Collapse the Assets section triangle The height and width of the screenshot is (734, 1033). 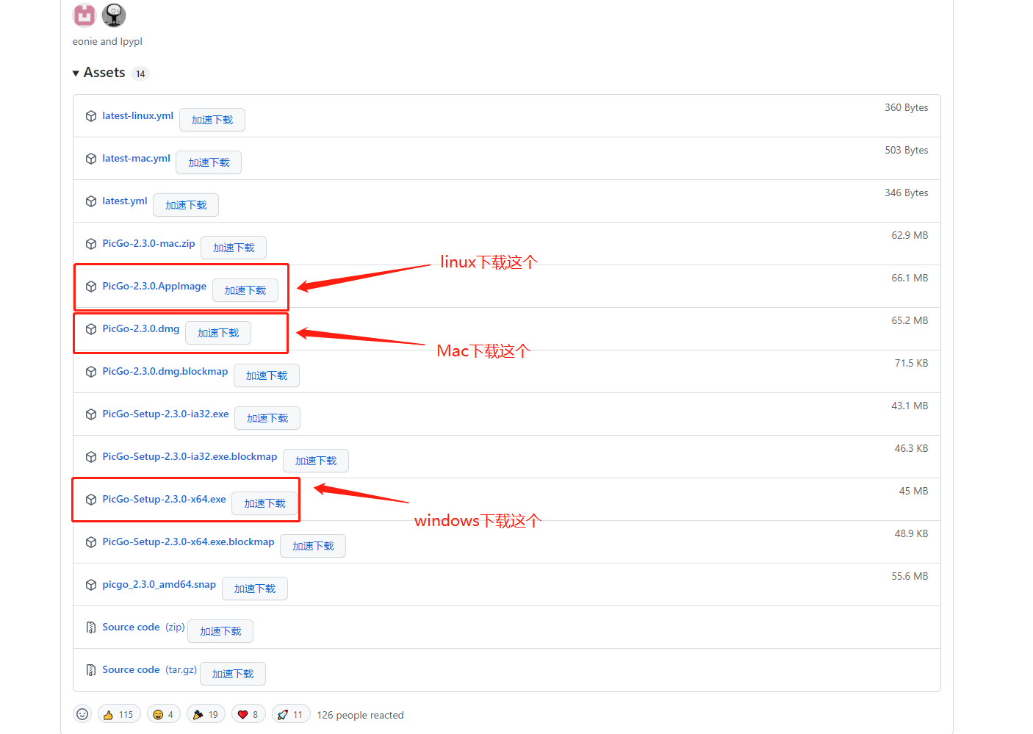pyautogui.click(x=76, y=73)
